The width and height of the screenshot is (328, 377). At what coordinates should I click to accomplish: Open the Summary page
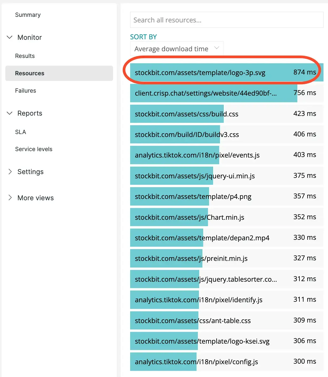click(28, 15)
